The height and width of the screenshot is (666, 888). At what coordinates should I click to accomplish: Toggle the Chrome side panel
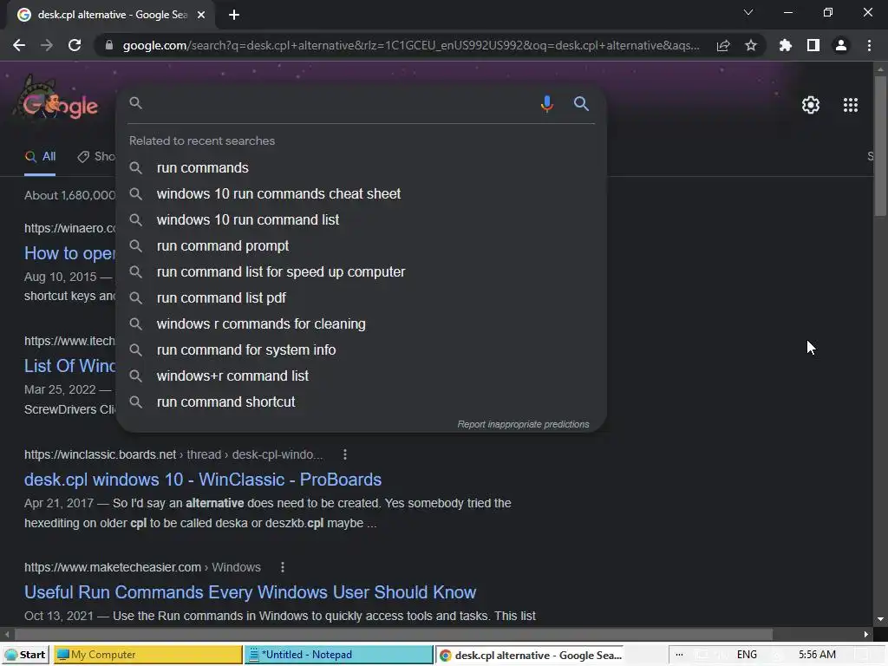coord(813,45)
